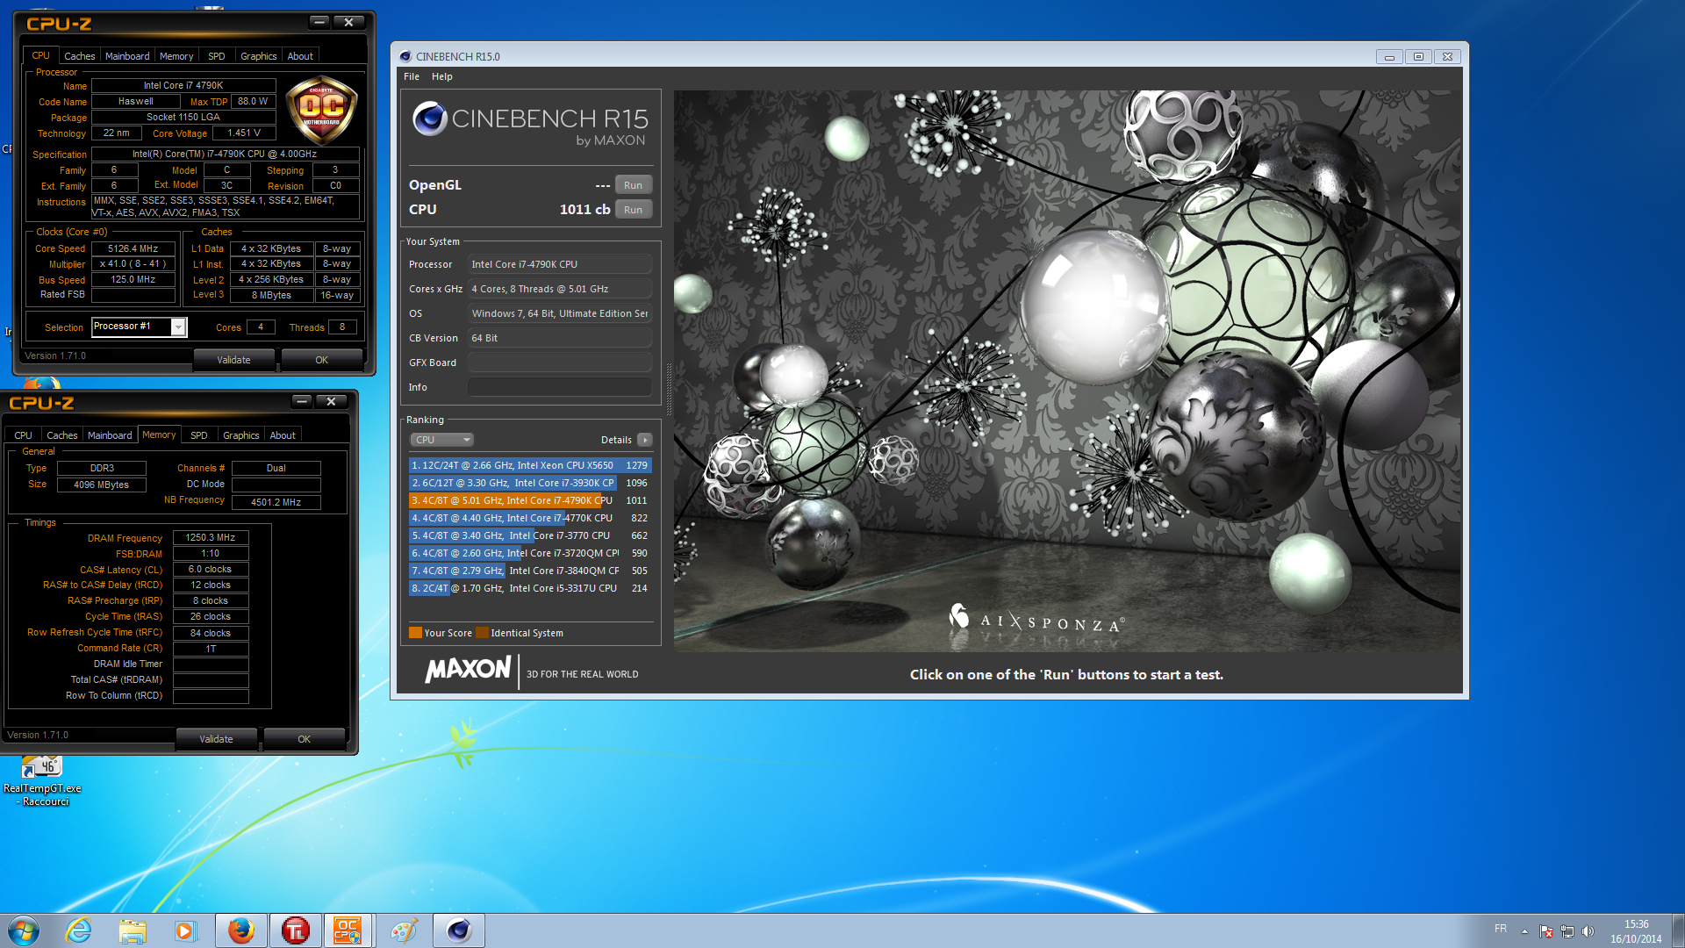The height and width of the screenshot is (948, 1685).
Task: Click the Info input field
Action: [x=559, y=387]
